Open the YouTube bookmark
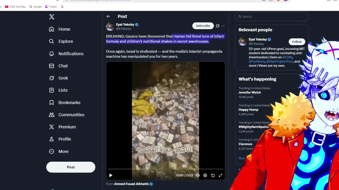 point(15,7)
